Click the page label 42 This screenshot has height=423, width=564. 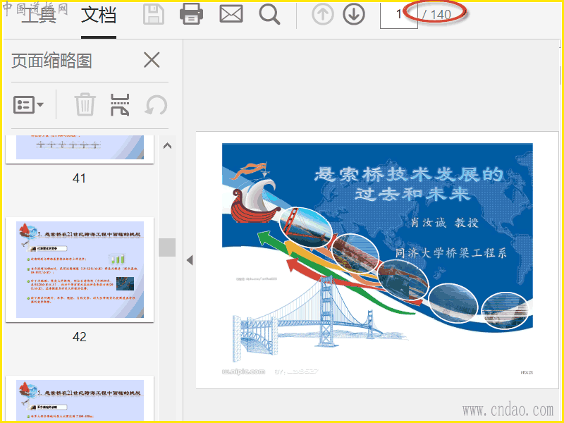point(79,337)
